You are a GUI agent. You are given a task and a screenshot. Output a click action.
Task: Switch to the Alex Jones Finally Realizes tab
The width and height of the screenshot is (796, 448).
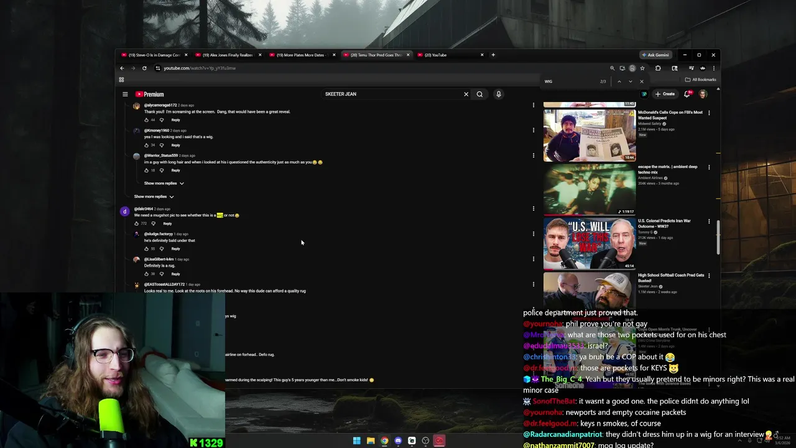click(x=228, y=55)
